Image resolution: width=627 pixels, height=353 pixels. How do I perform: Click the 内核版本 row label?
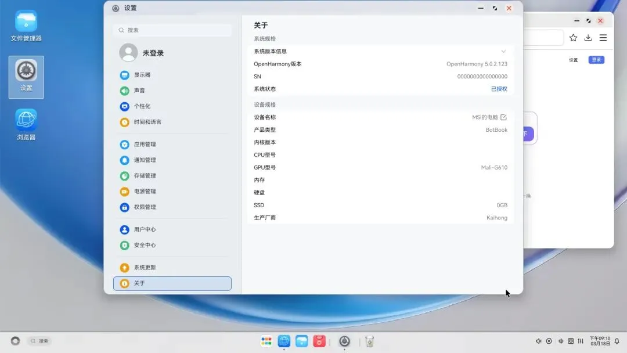265,142
